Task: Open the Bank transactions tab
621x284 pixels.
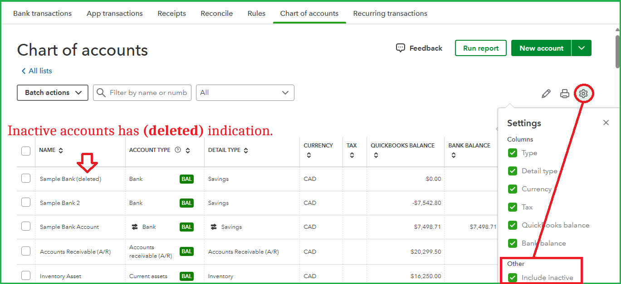Action: (x=42, y=14)
